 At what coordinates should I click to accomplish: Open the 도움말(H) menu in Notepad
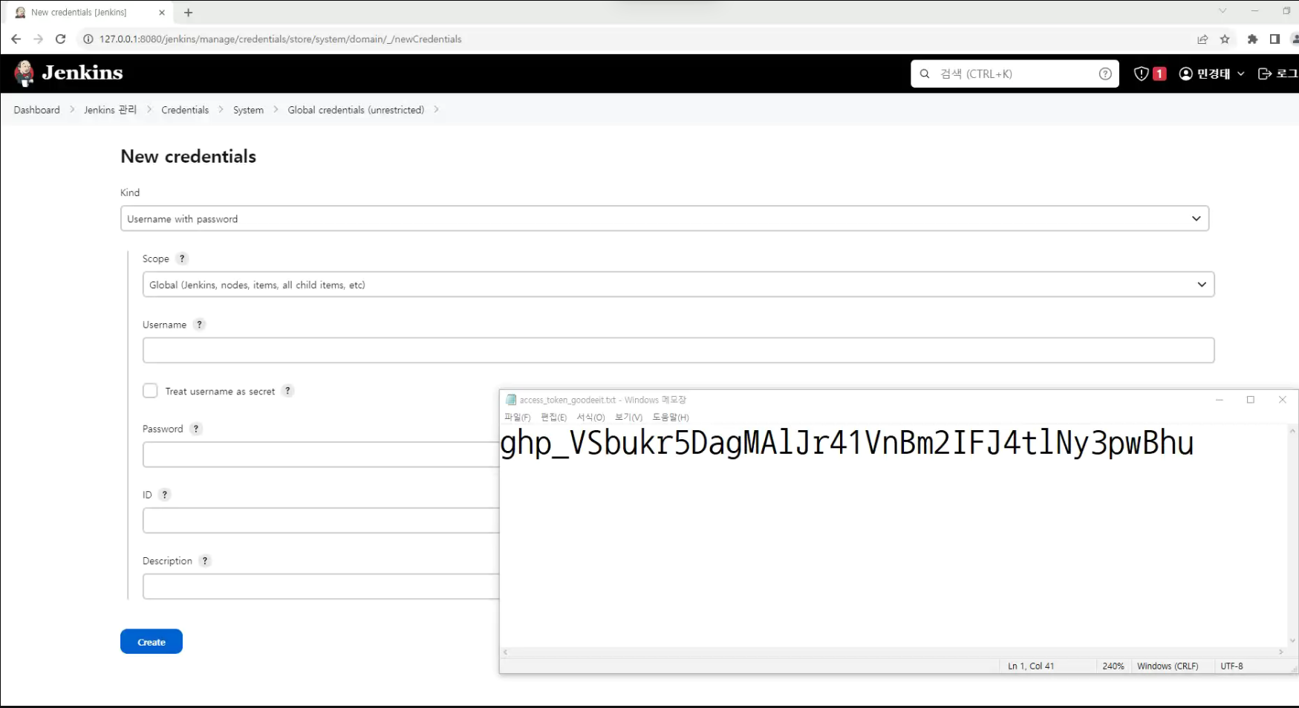tap(671, 418)
